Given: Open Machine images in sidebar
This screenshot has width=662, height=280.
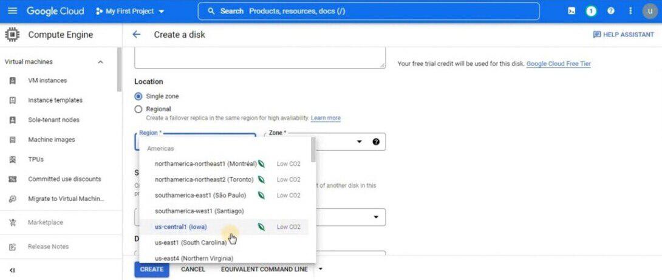Looking at the screenshot, I should 52,139.
